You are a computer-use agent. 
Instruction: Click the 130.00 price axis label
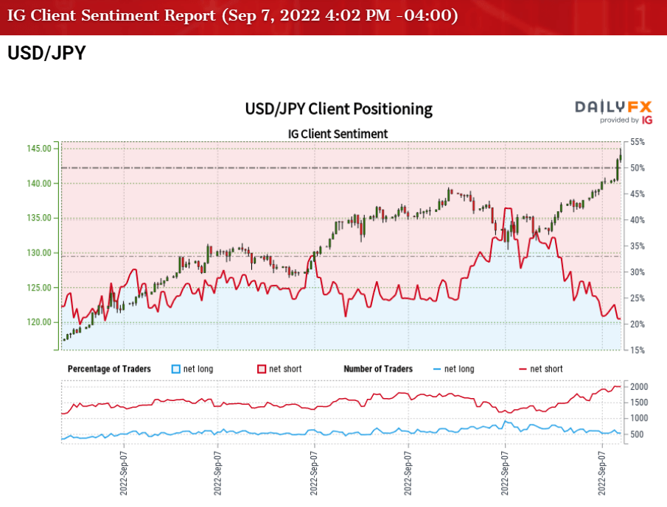coord(39,252)
